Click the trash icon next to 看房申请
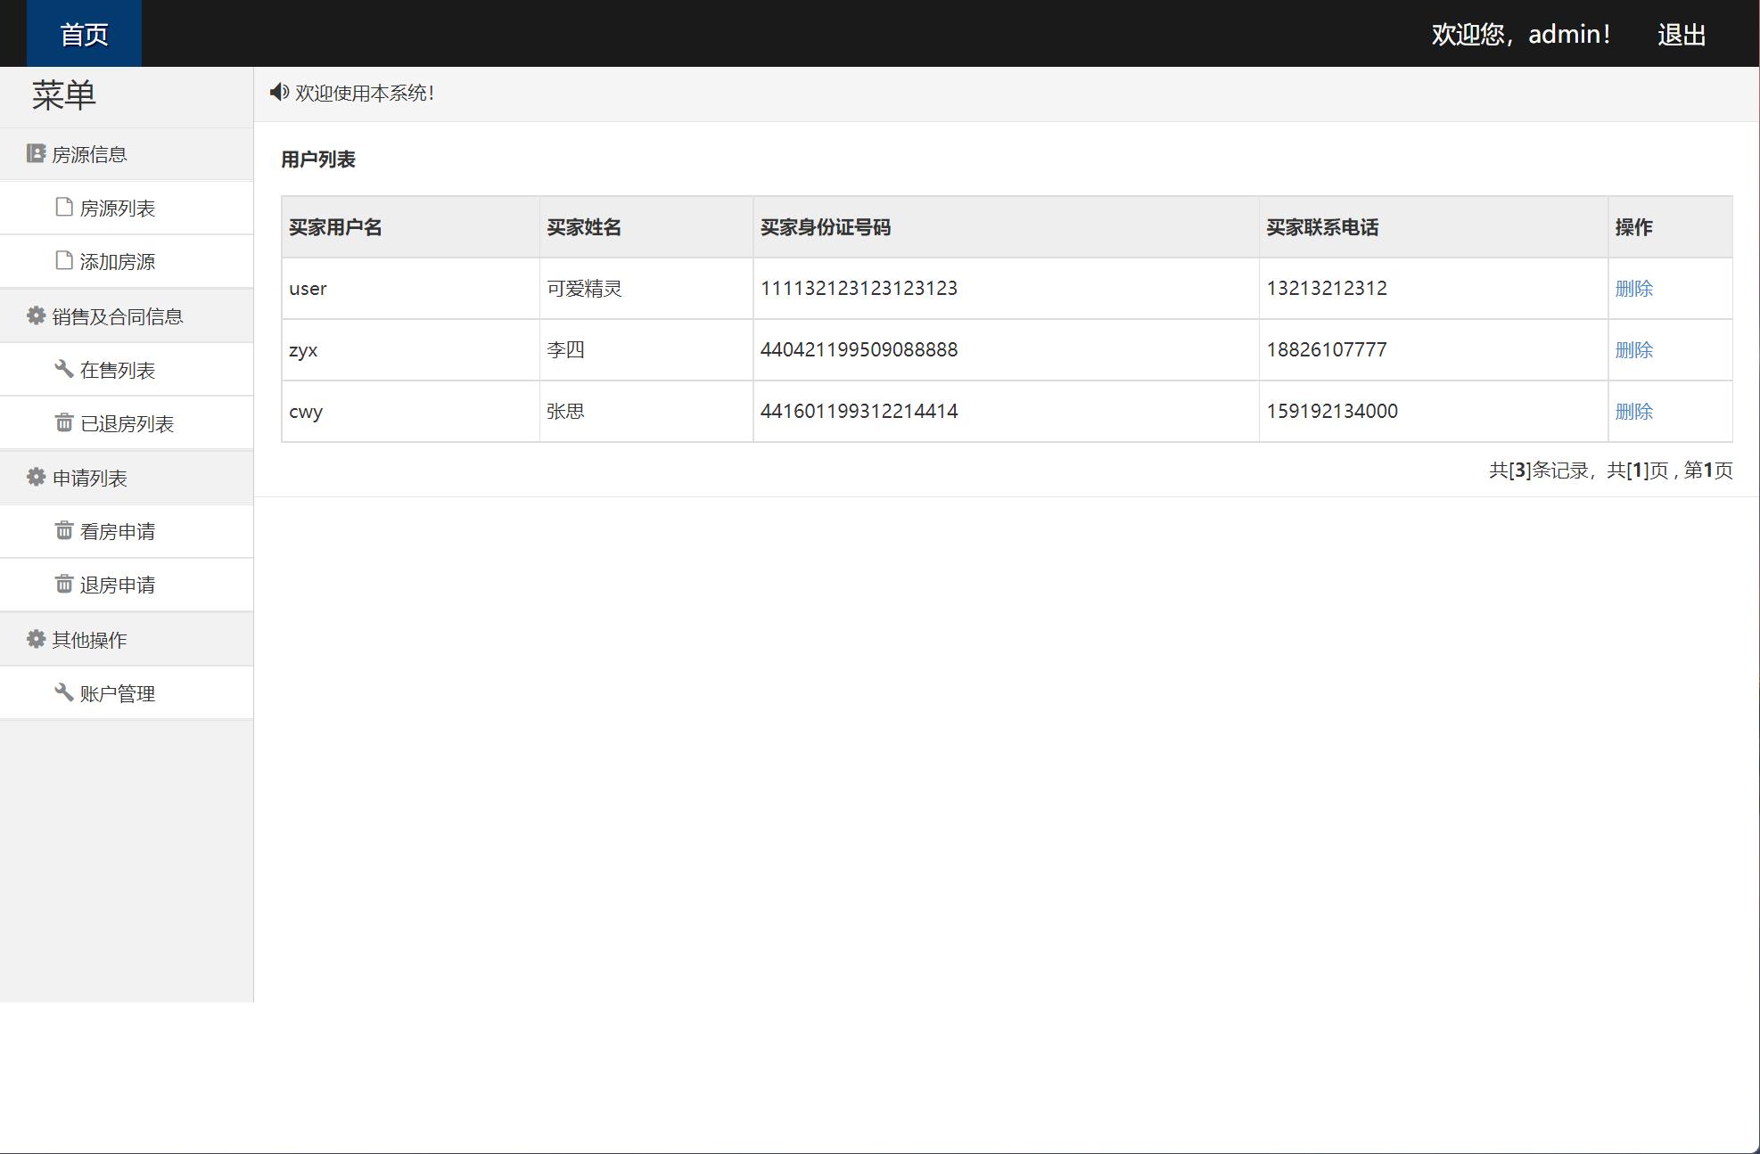Image resolution: width=1760 pixels, height=1154 pixels. pyautogui.click(x=64, y=531)
